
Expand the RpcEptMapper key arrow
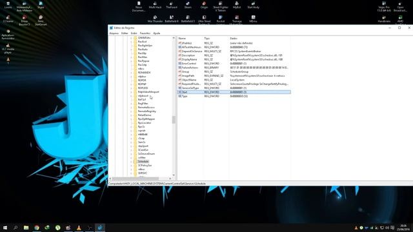click(131, 119)
